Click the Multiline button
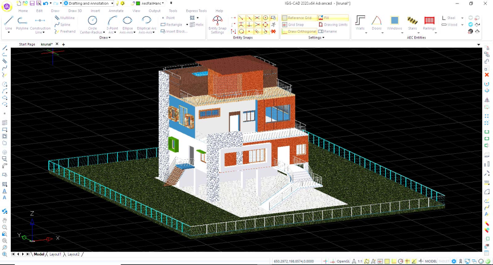The image size is (493, 265). click(65, 18)
